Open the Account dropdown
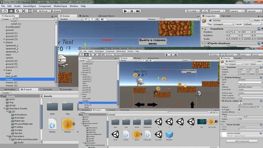This screenshot has height=148, width=263. pyautogui.click(x=217, y=11)
